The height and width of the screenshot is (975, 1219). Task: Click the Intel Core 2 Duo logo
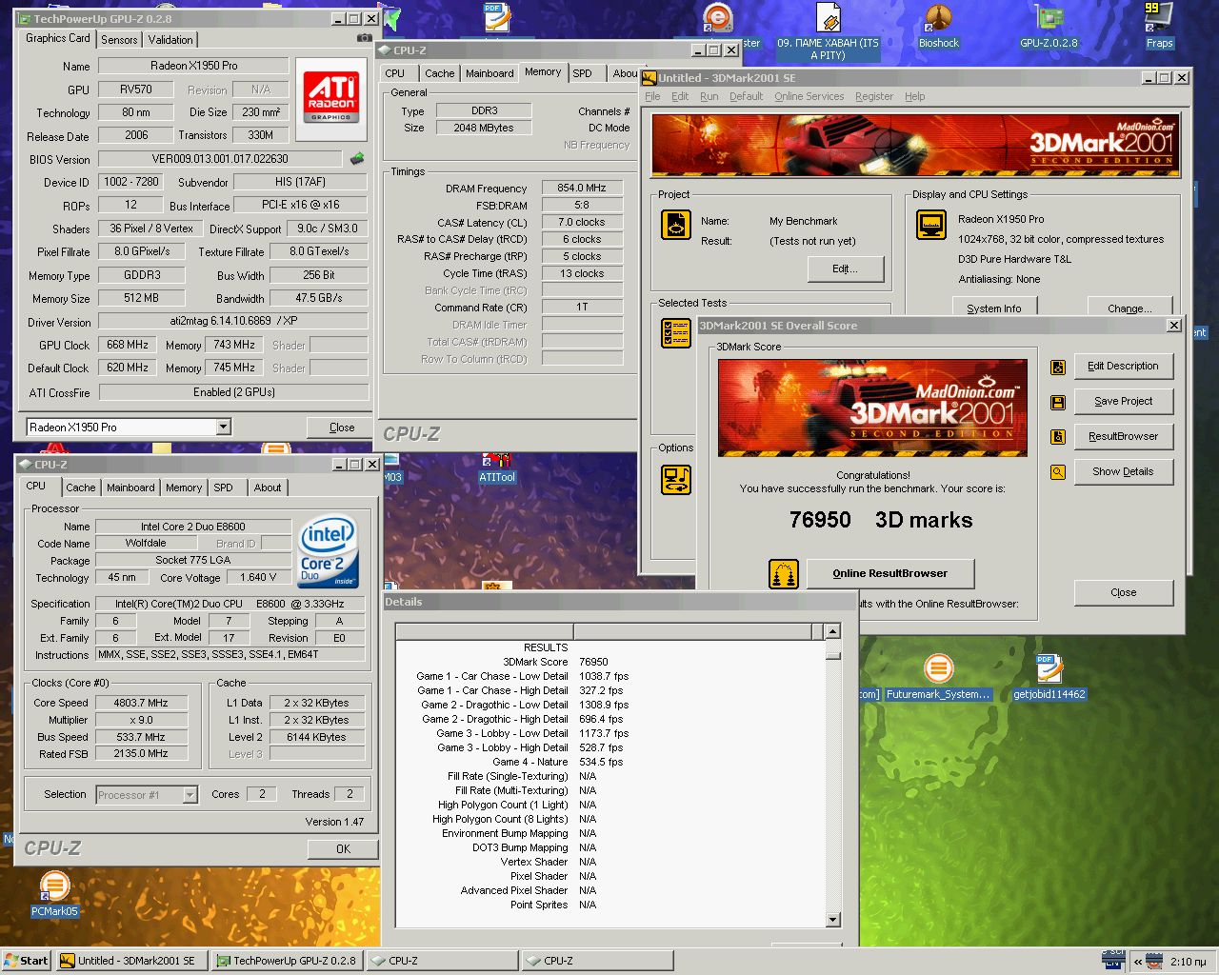click(x=328, y=551)
